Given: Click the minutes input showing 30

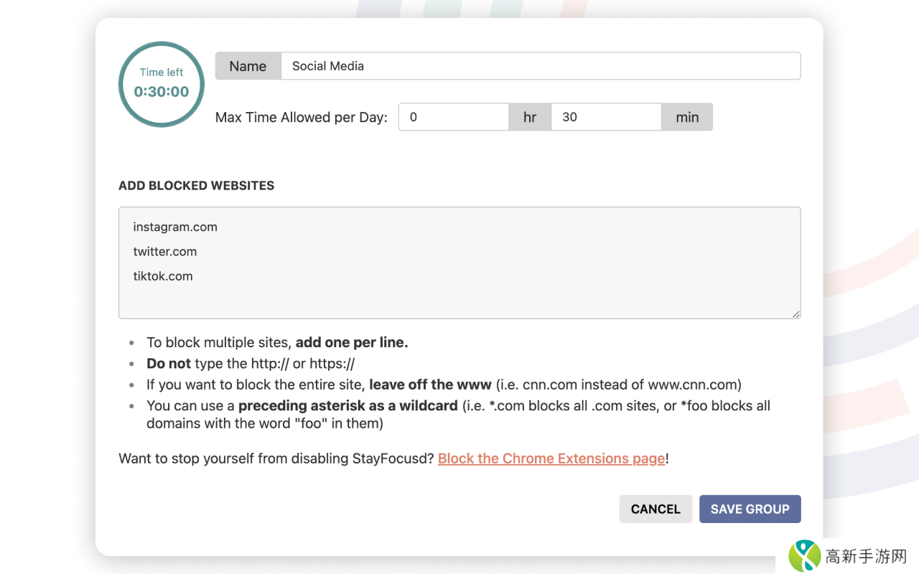Looking at the screenshot, I should [x=605, y=117].
